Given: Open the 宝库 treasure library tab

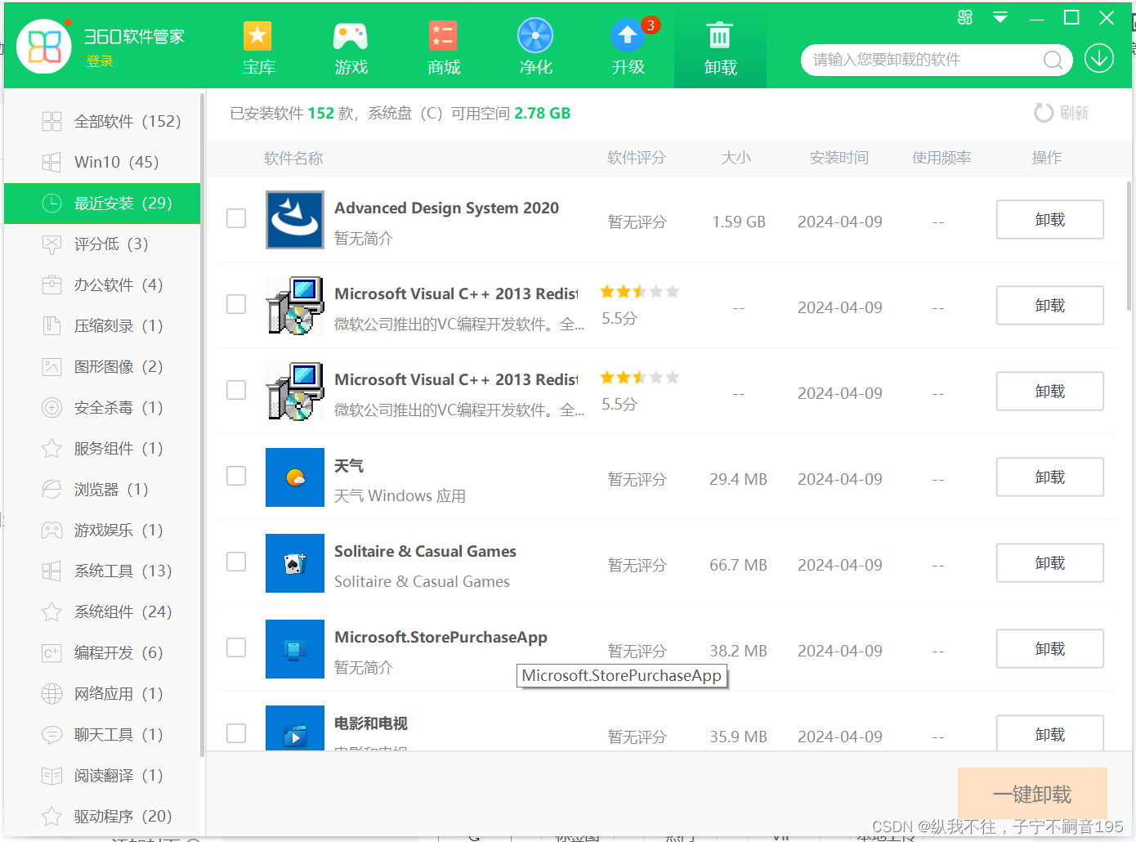Looking at the screenshot, I should click(258, 48).
